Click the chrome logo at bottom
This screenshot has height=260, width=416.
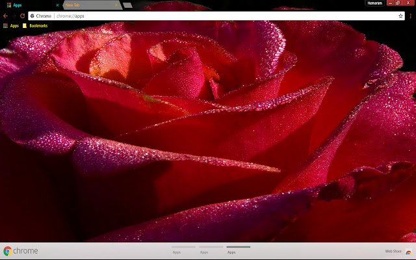click(21, 251)
